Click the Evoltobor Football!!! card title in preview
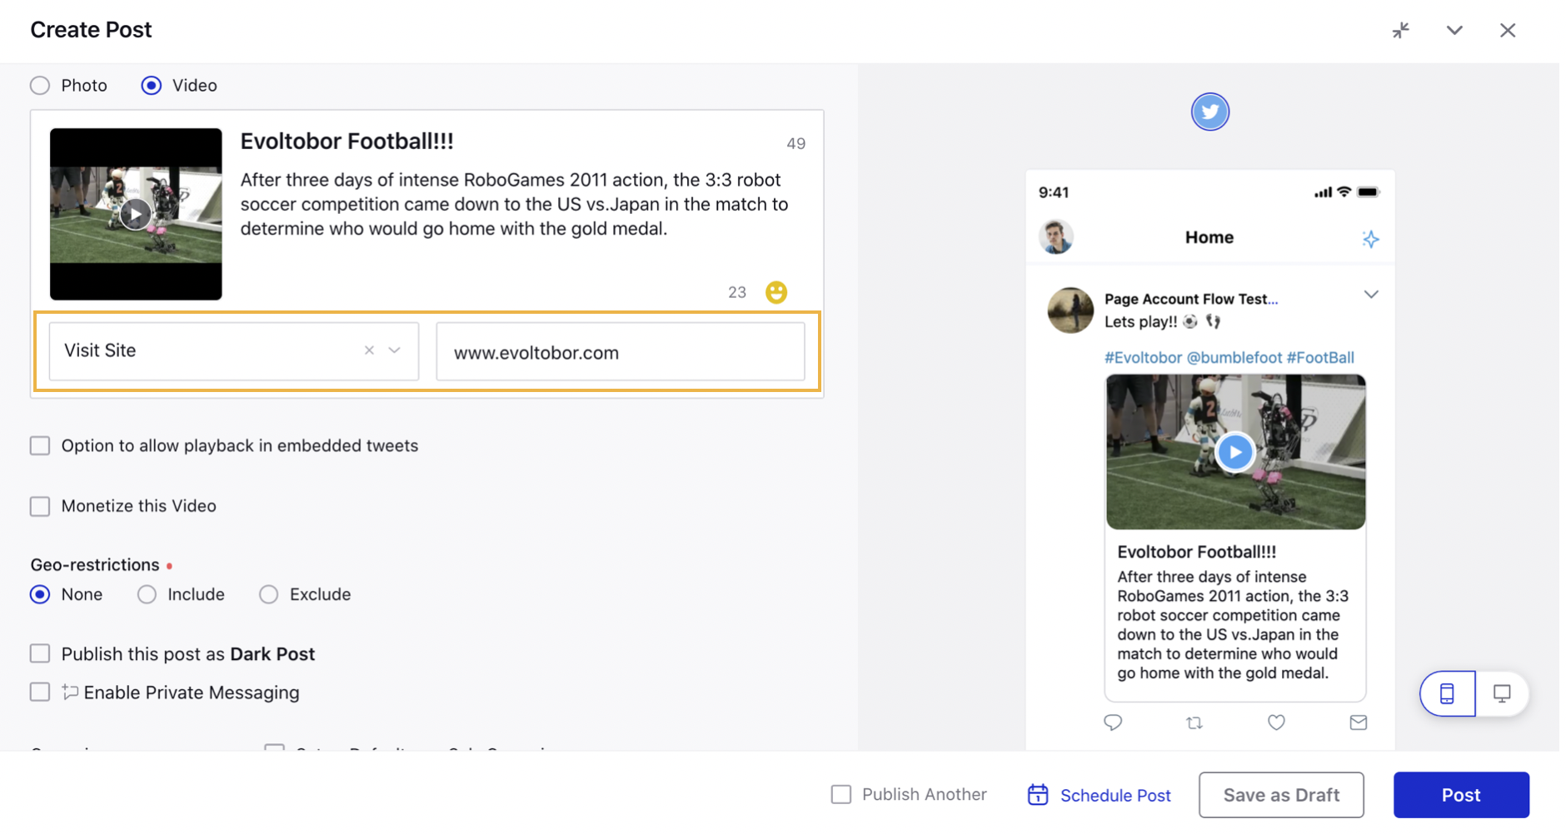Screen dimensions: 1566x834 point(1196,551)
